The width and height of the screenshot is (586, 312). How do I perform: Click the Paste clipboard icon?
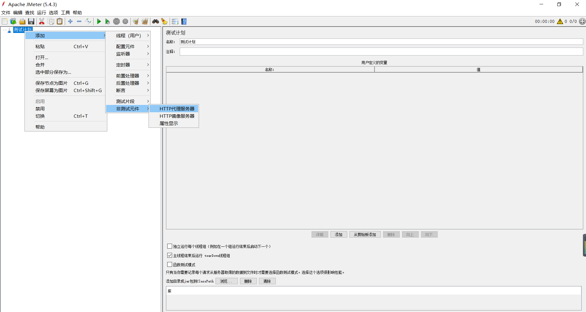[60, 21]
